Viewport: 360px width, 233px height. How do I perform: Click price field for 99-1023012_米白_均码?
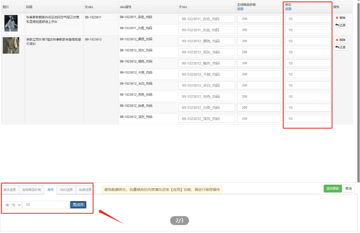click(259, 85)
